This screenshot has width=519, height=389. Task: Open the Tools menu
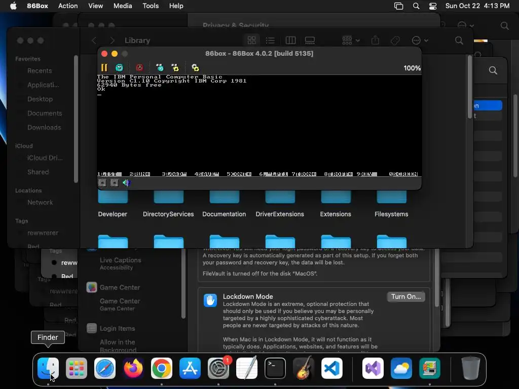[x=151, y=6]
